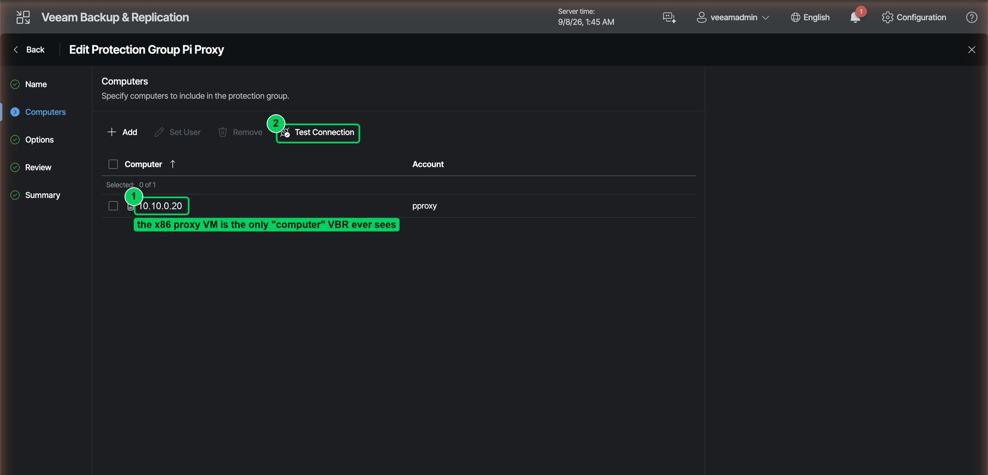988x475 pixels.
Task: Click the Veeam Backup & Replication title
Action: click(115, 18)
